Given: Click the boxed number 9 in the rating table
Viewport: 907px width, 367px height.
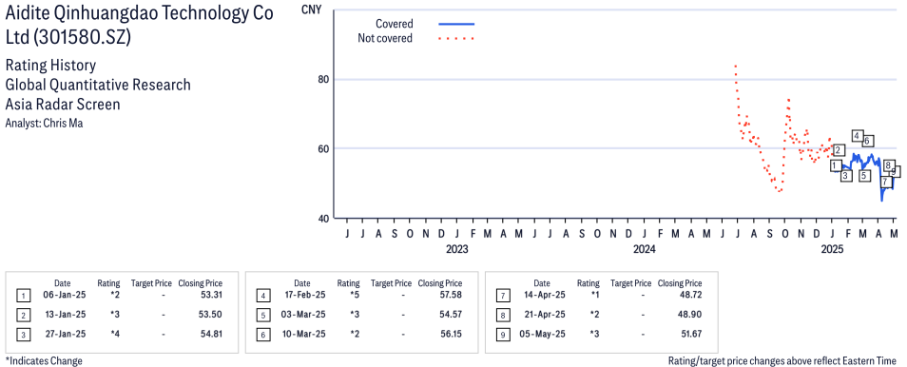Looking at the screenshot, I should 503,336.
